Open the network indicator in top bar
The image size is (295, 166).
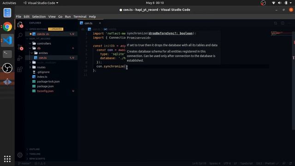(x=273, y=3)
